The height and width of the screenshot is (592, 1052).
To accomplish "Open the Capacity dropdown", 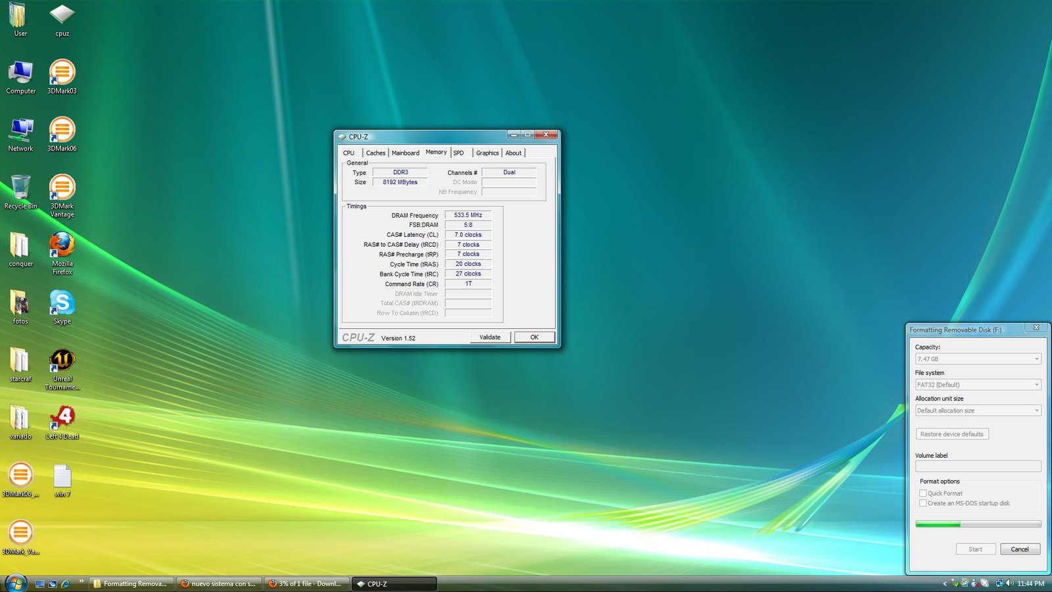I will click(x=978, y=359).
